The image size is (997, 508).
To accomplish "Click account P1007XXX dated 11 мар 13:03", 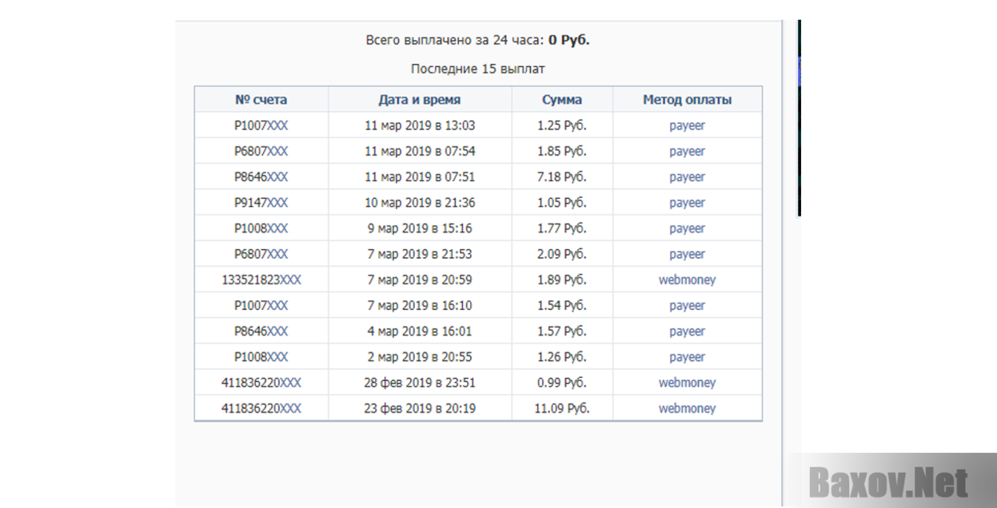I will 261,125.
